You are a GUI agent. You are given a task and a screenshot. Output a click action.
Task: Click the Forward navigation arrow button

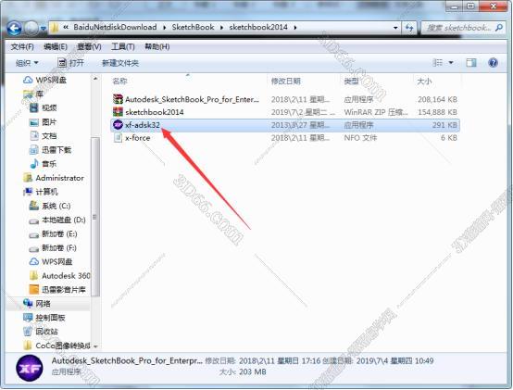31,29
